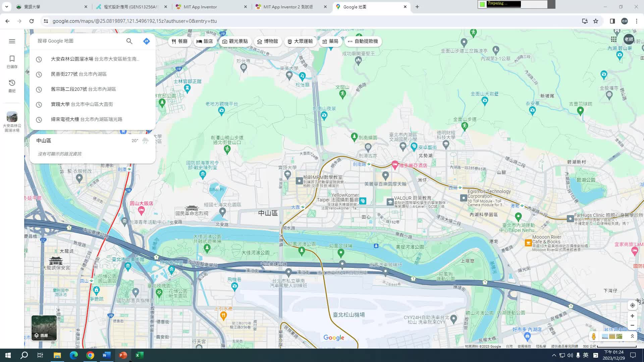This screenshot has height=362, width=644.
Task: Filter map by Attractions (觀光景點)
Action: coord(235,41)
